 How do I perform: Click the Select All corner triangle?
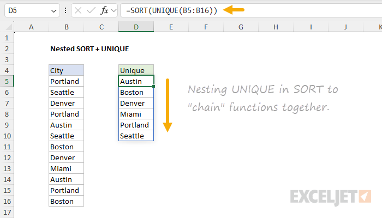point(9,27)
